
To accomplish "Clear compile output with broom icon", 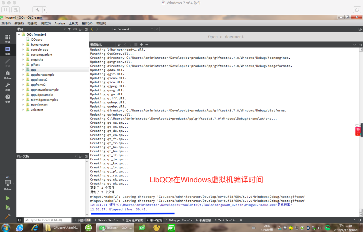I will click(x=119, y=45).
